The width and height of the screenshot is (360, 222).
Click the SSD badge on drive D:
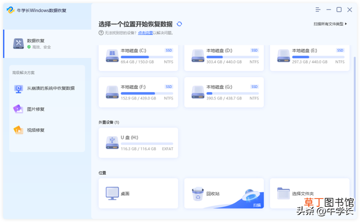(254, 50)
